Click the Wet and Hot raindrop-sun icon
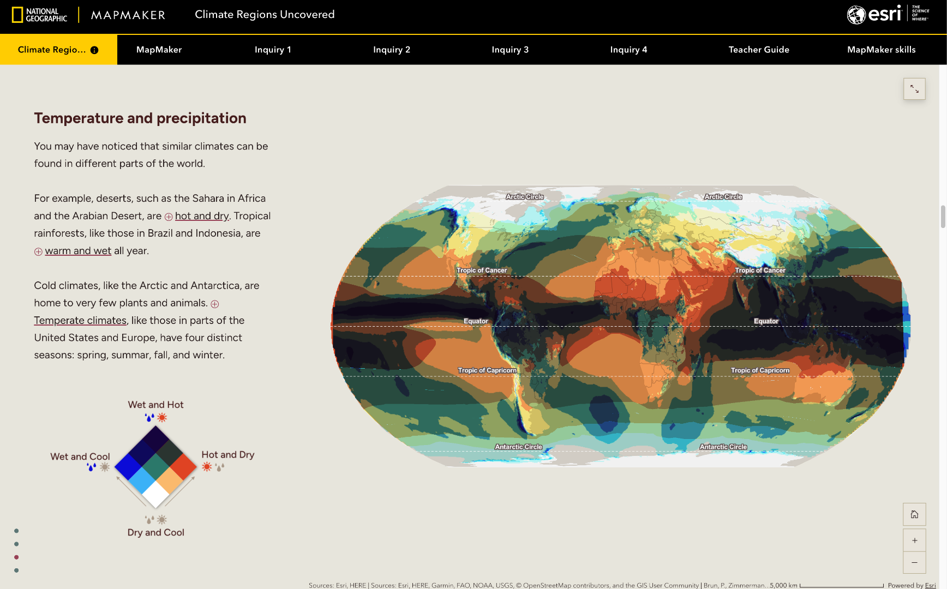 pyautogui.click(x=156, y=417)
